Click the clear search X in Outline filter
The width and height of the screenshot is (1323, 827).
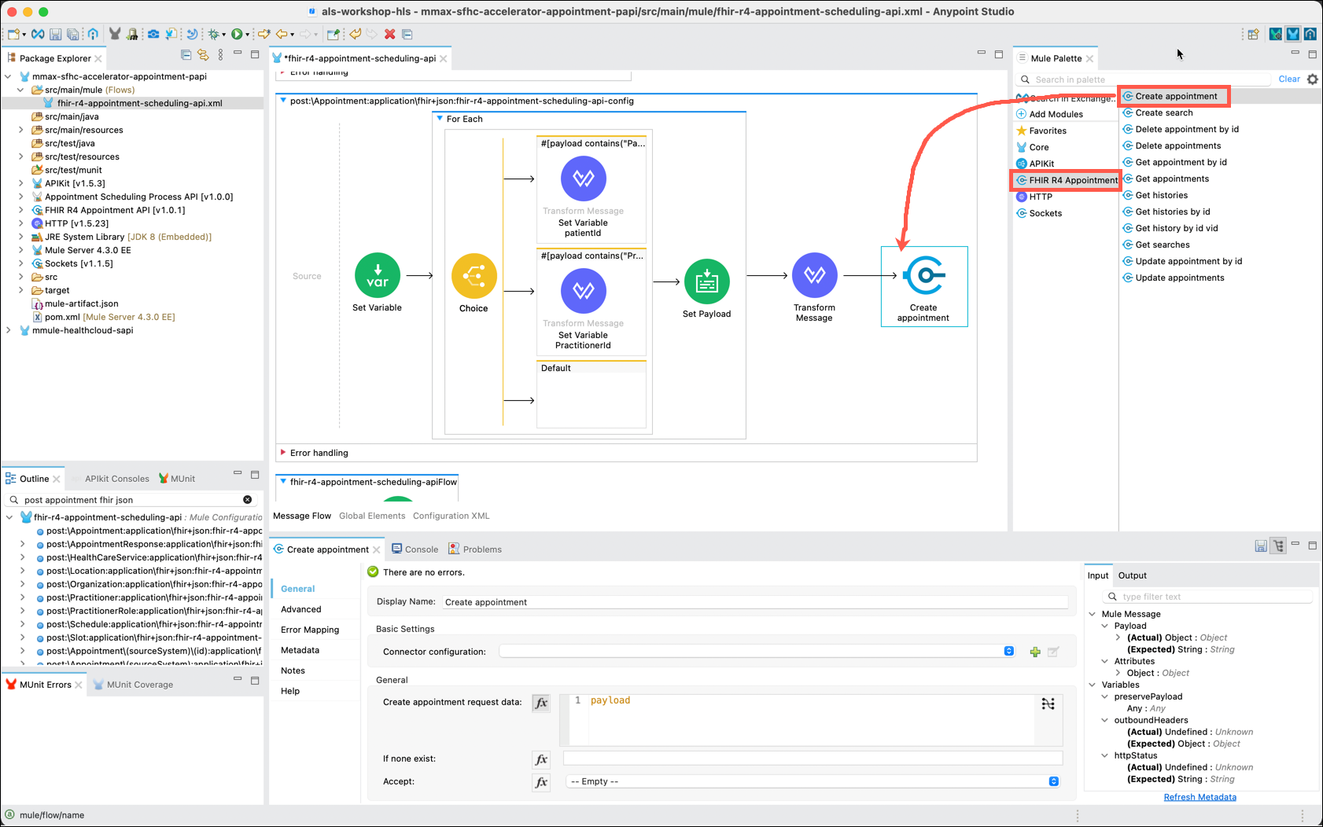(x=247, y=499)
